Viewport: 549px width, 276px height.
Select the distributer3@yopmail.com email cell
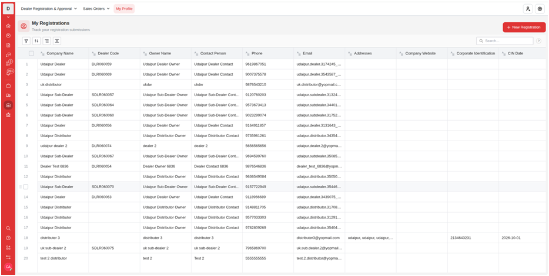tap(319, 238)
